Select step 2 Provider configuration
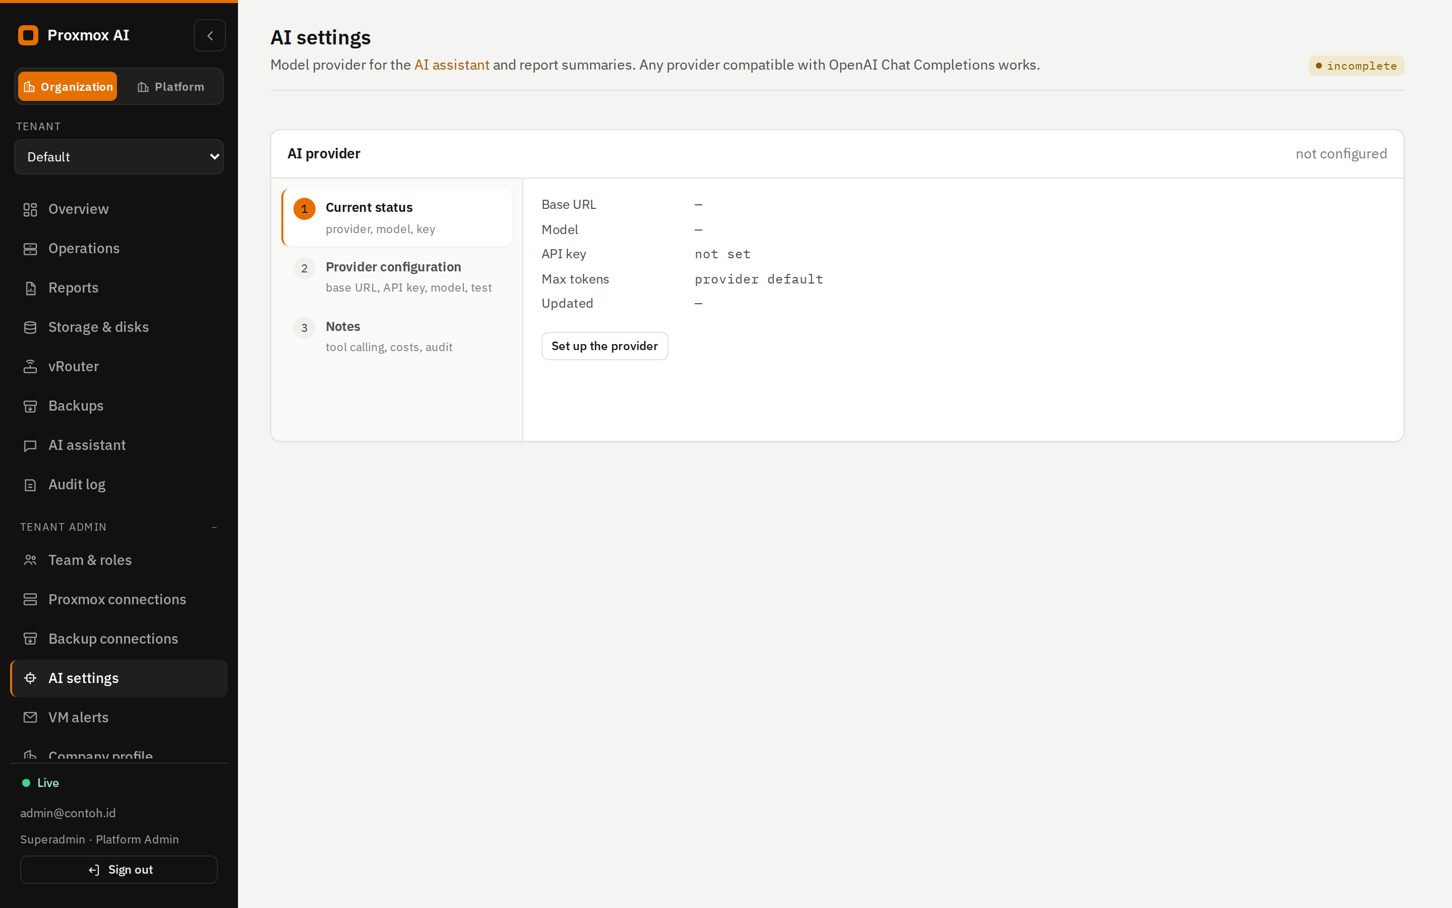1452x908 pixels. pos(397,277)
